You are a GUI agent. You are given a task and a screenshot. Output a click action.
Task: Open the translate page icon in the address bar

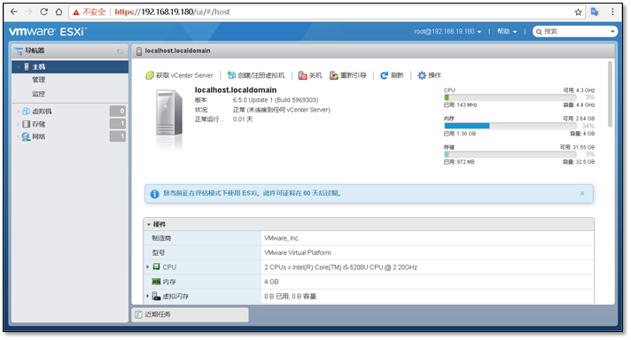[595, 12]
